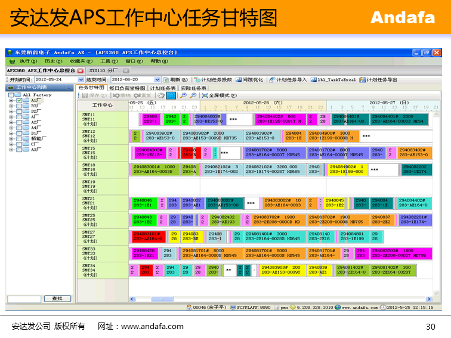Click the 计划任务导出 export icon
Screen dimensions: 451x338
click(363, 79)
